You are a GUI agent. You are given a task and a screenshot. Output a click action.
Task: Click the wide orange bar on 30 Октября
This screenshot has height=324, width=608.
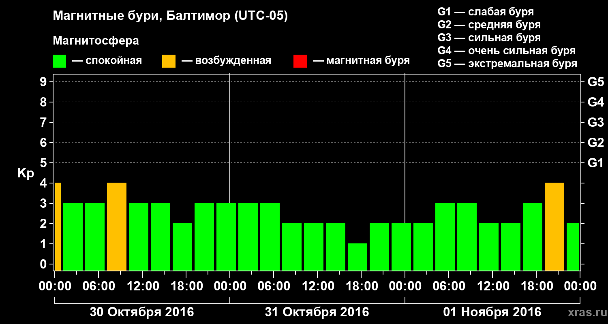pyautogui.click(x=117, y=226)
